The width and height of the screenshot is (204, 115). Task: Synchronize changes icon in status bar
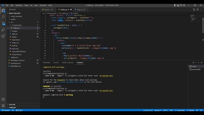tap(13, 110)
